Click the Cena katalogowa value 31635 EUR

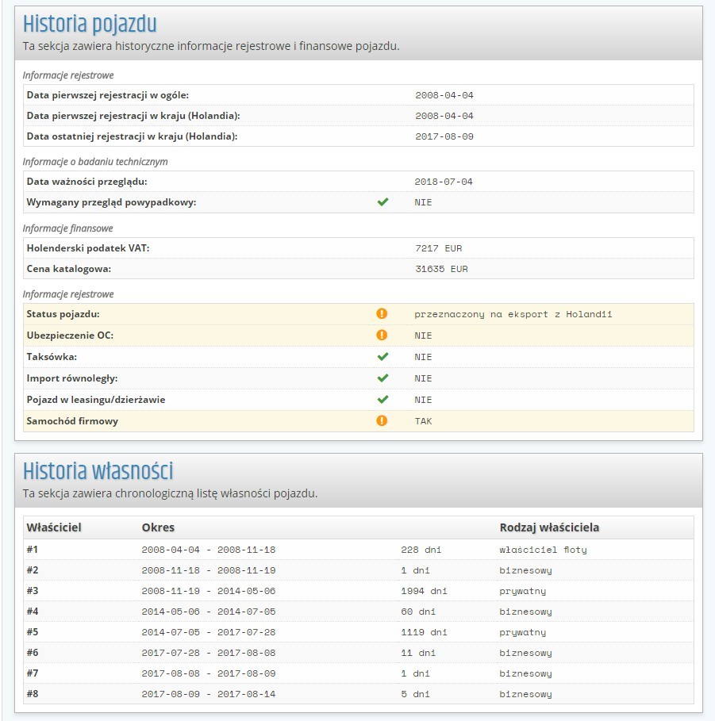click(x=441, y=269)
